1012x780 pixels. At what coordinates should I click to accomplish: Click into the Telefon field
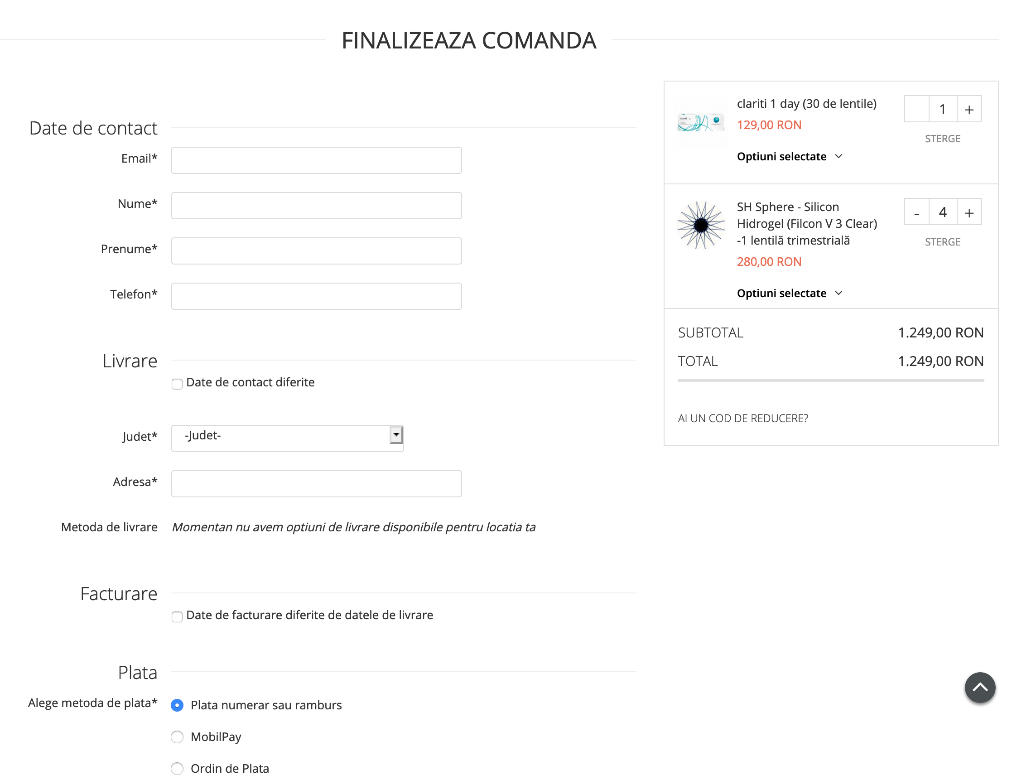[x=317, y=296]
